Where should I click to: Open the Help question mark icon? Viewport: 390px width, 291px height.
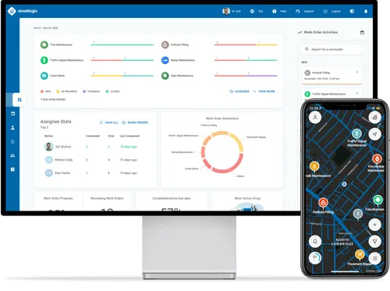(x=275, y=11)
